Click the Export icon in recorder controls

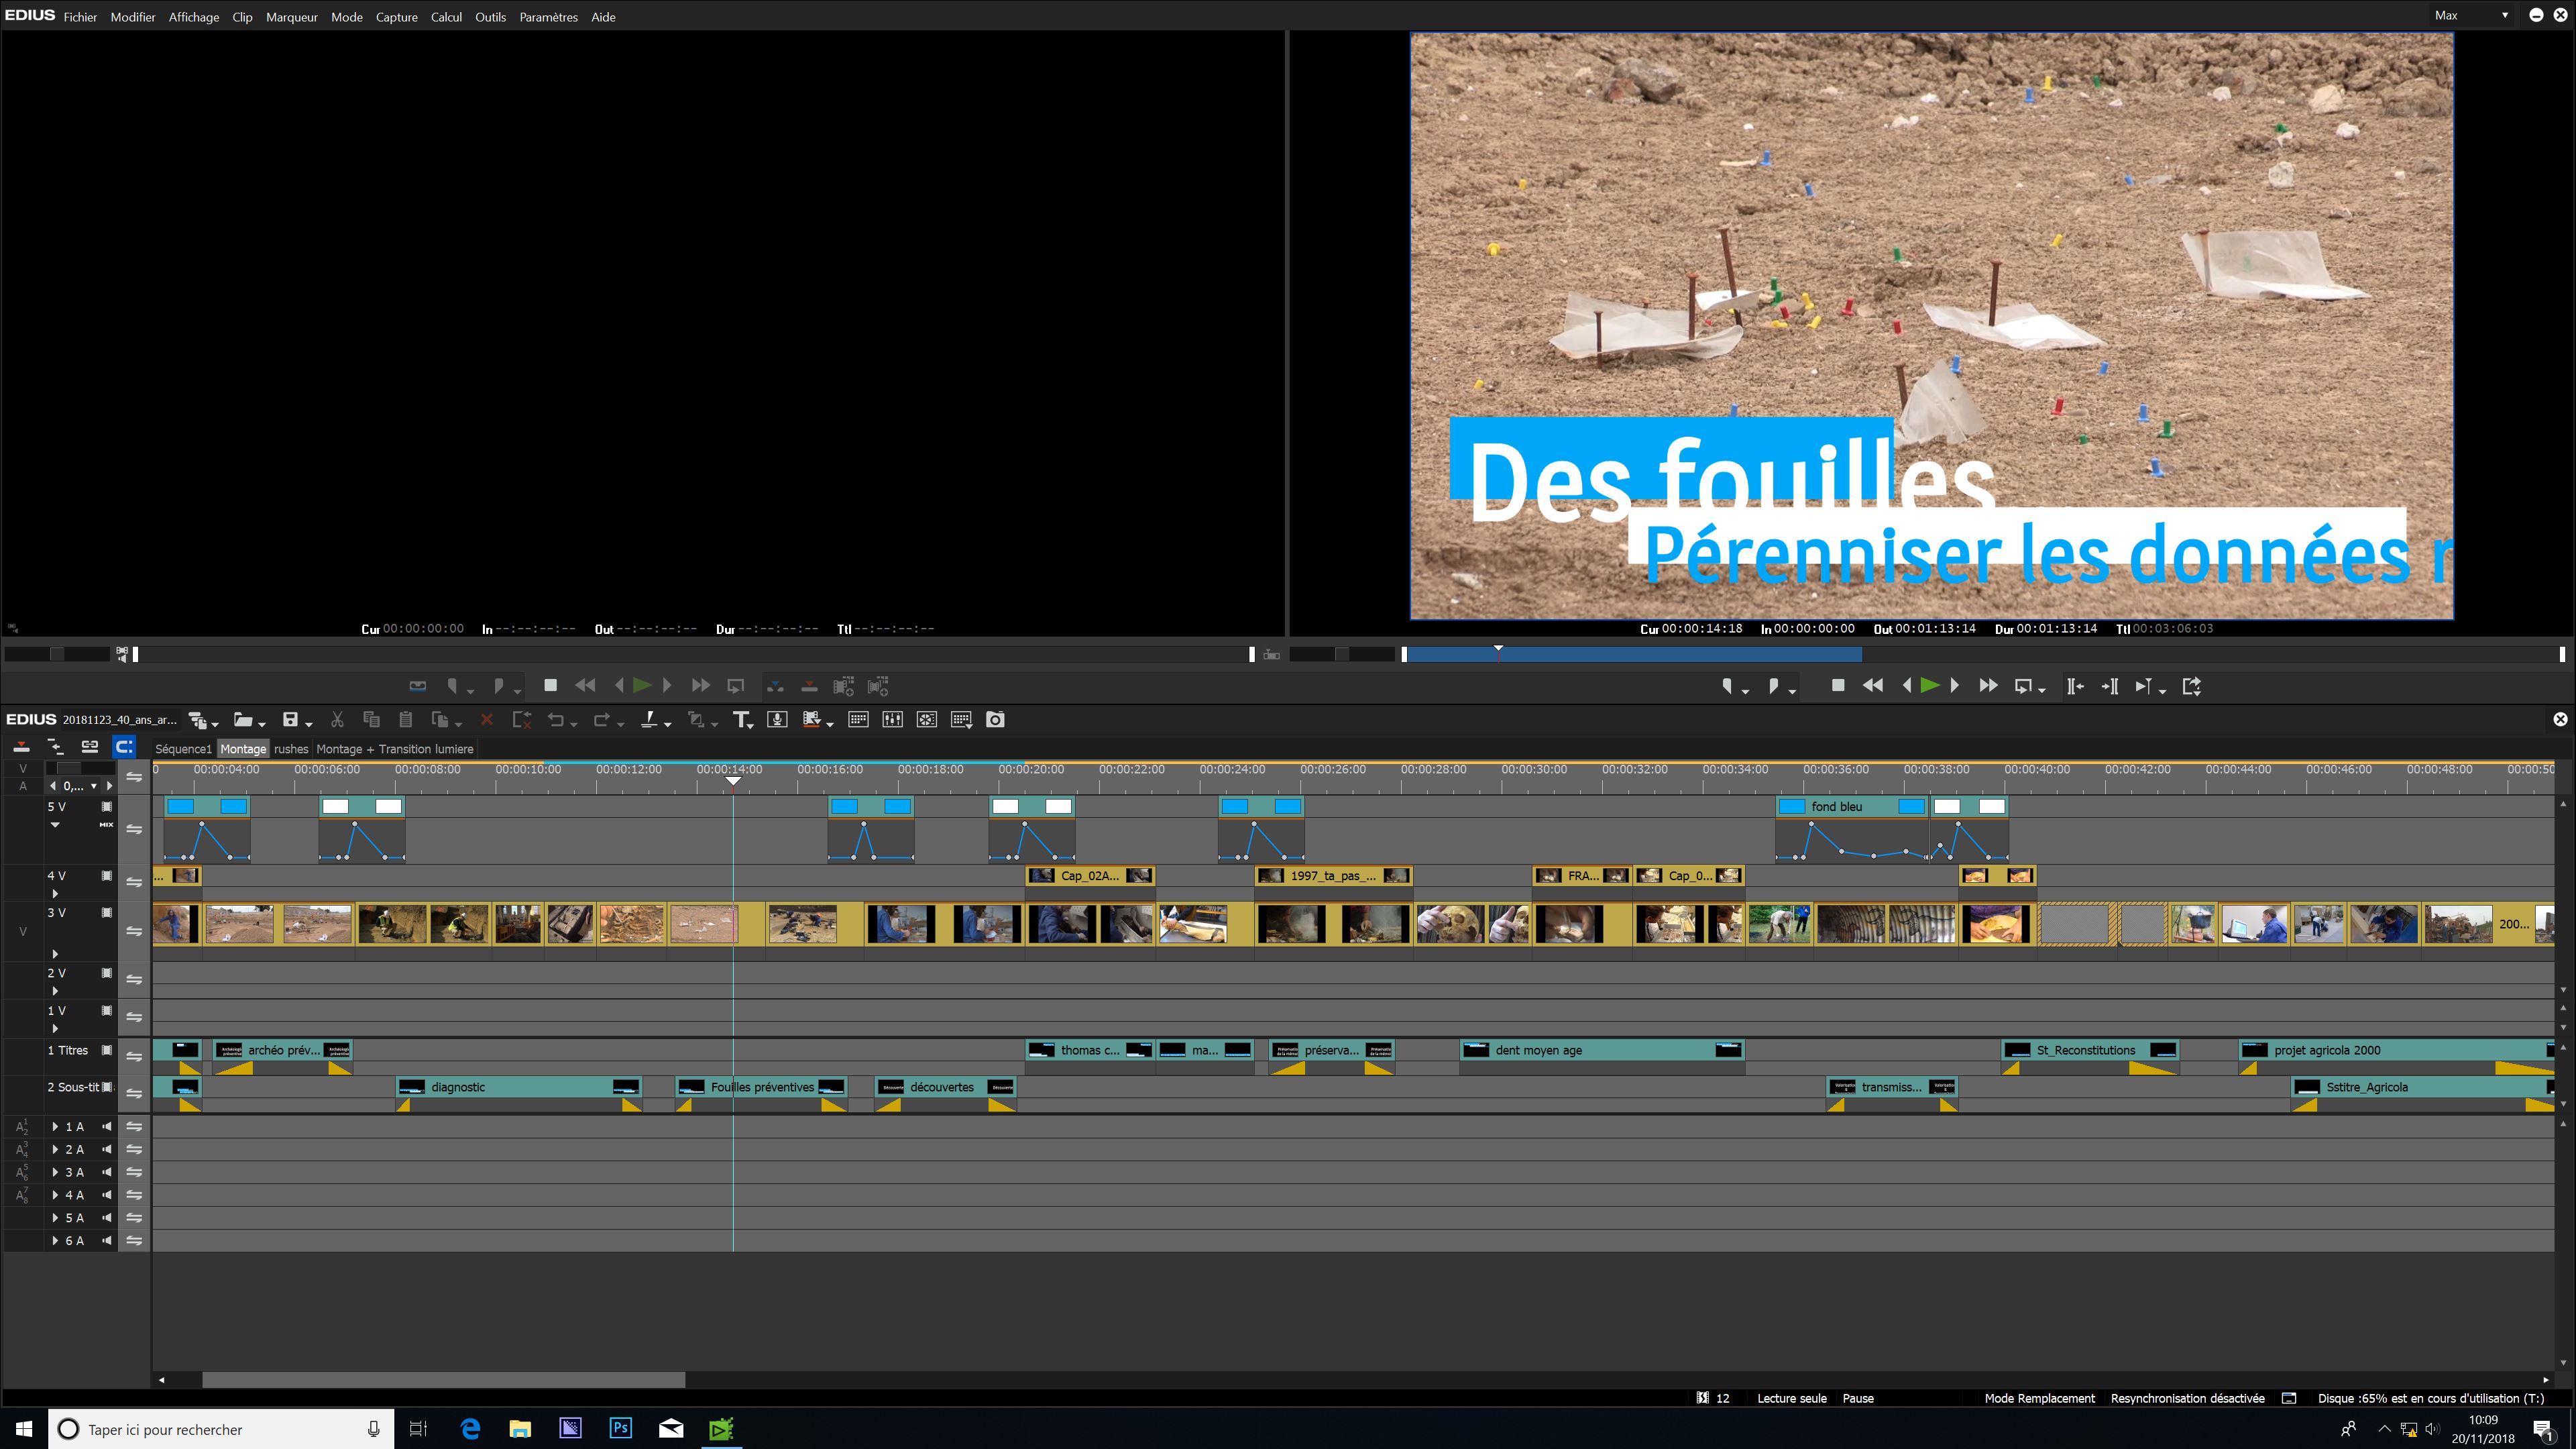pos(2191,686)
